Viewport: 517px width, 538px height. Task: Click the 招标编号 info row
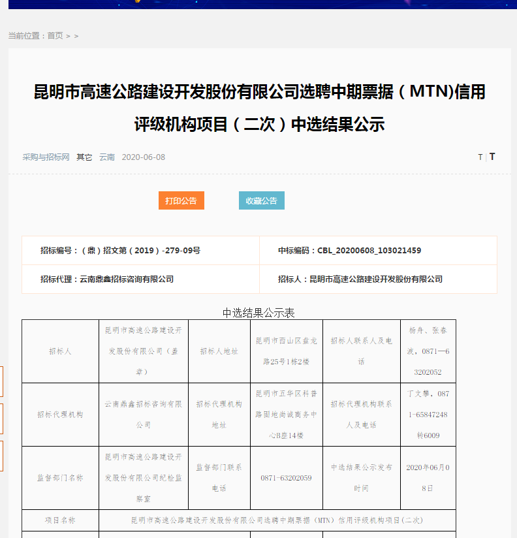pyautogui.click(x=120, y=250)
